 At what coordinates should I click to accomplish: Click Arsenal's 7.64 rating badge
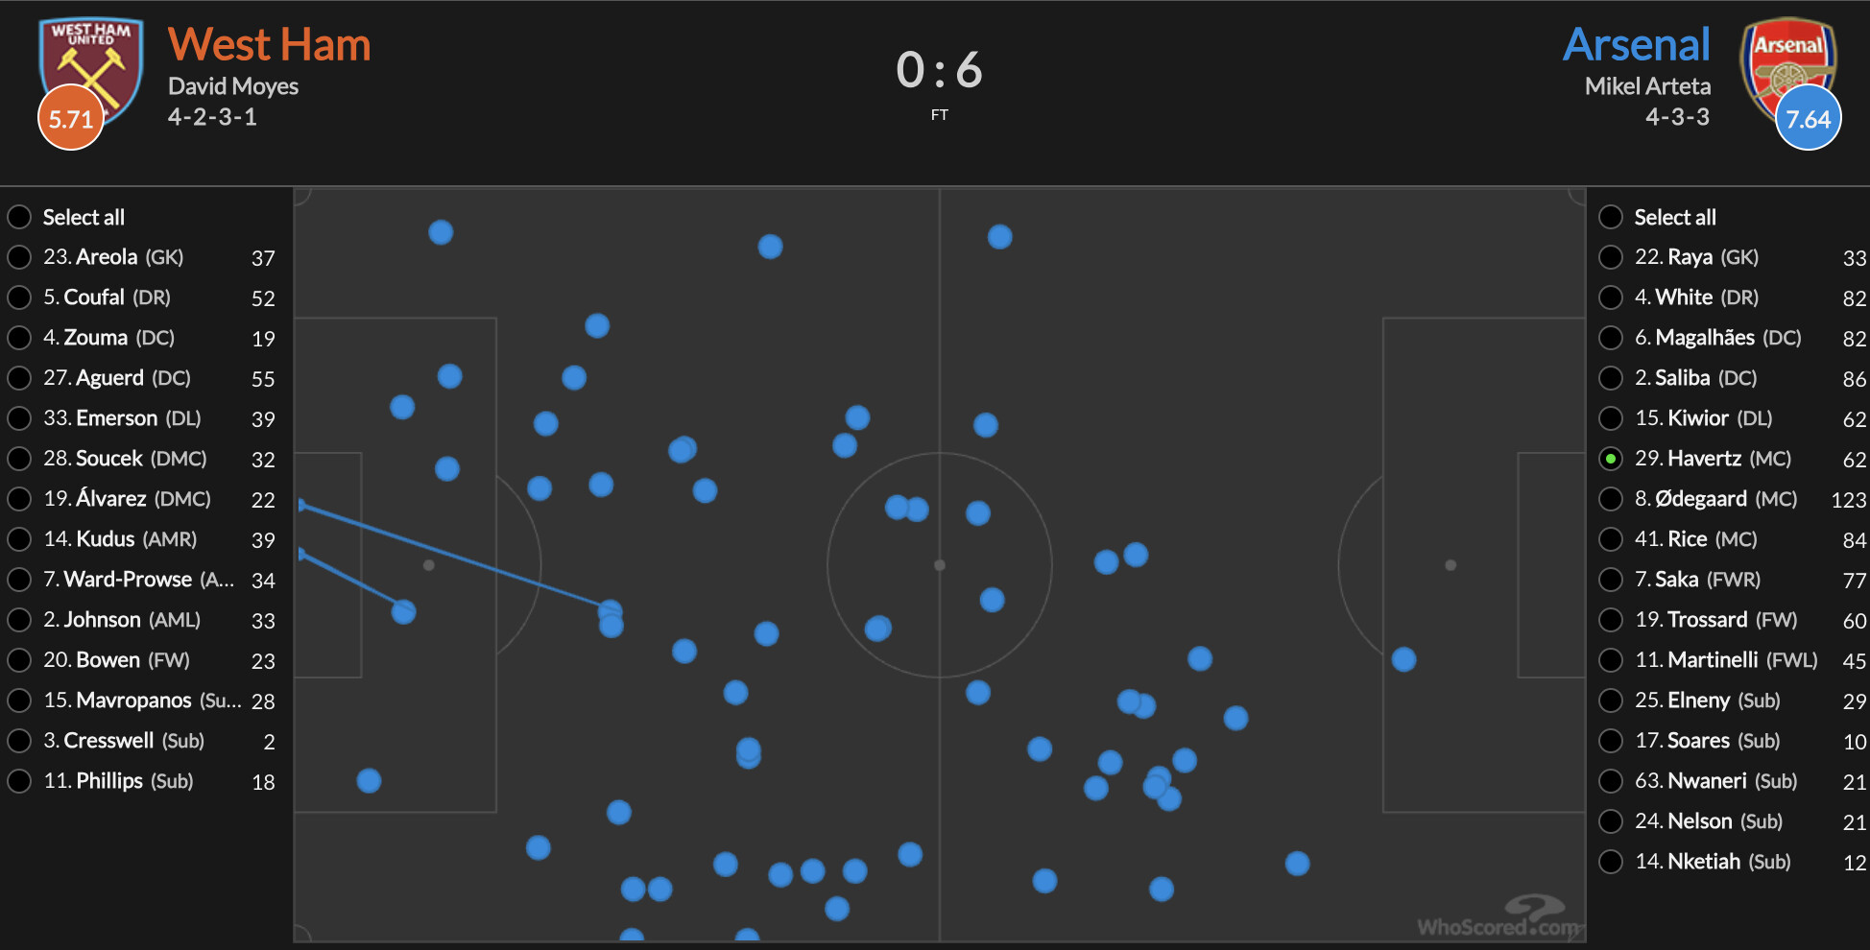pyautogui.click(x=1809, y=118)
